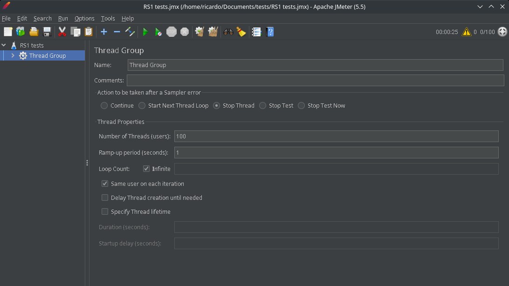This screenshot has width=509, height=286.
Task: Collapse all nodes with minus icon
Action: (117, 32)
